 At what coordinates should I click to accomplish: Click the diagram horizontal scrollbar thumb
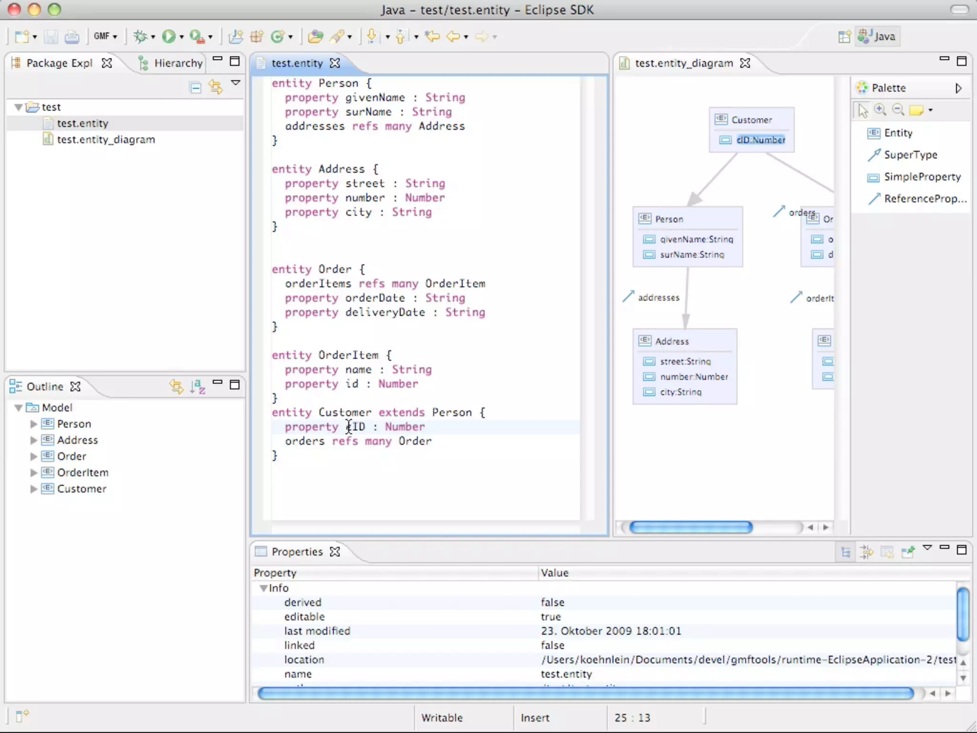tap(690, 527)
